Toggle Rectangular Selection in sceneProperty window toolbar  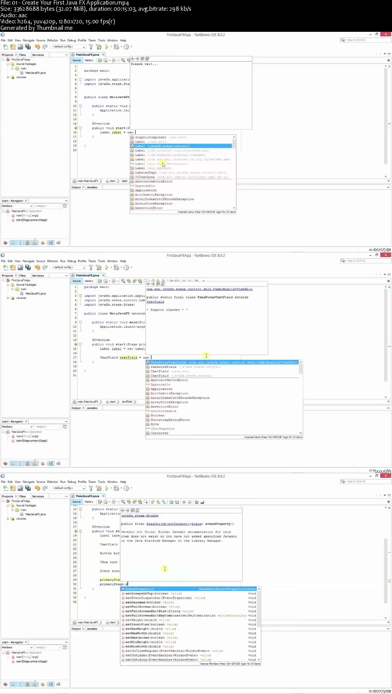146,502
